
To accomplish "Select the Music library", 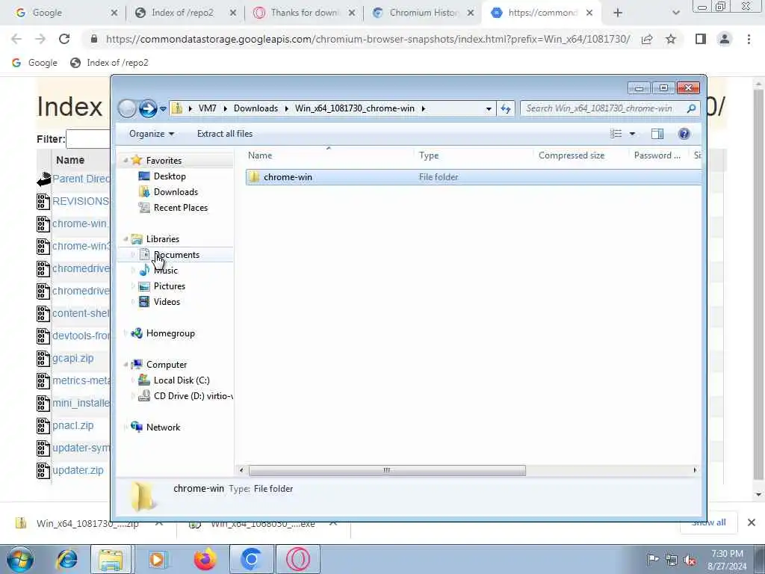I will (x=165, y=271).
